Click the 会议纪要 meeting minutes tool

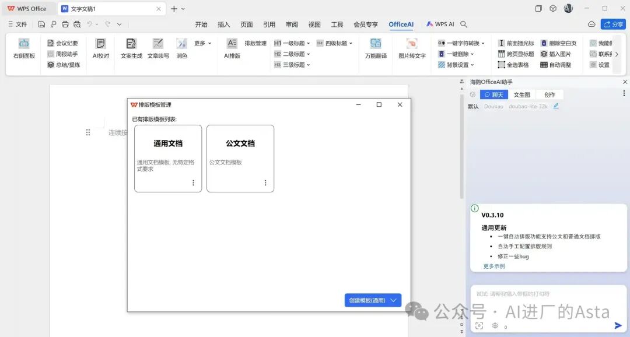[62, 43]
